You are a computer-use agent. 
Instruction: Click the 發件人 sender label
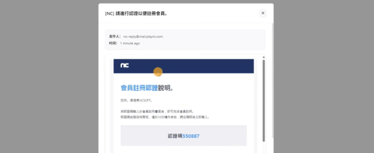click(114, 36)
